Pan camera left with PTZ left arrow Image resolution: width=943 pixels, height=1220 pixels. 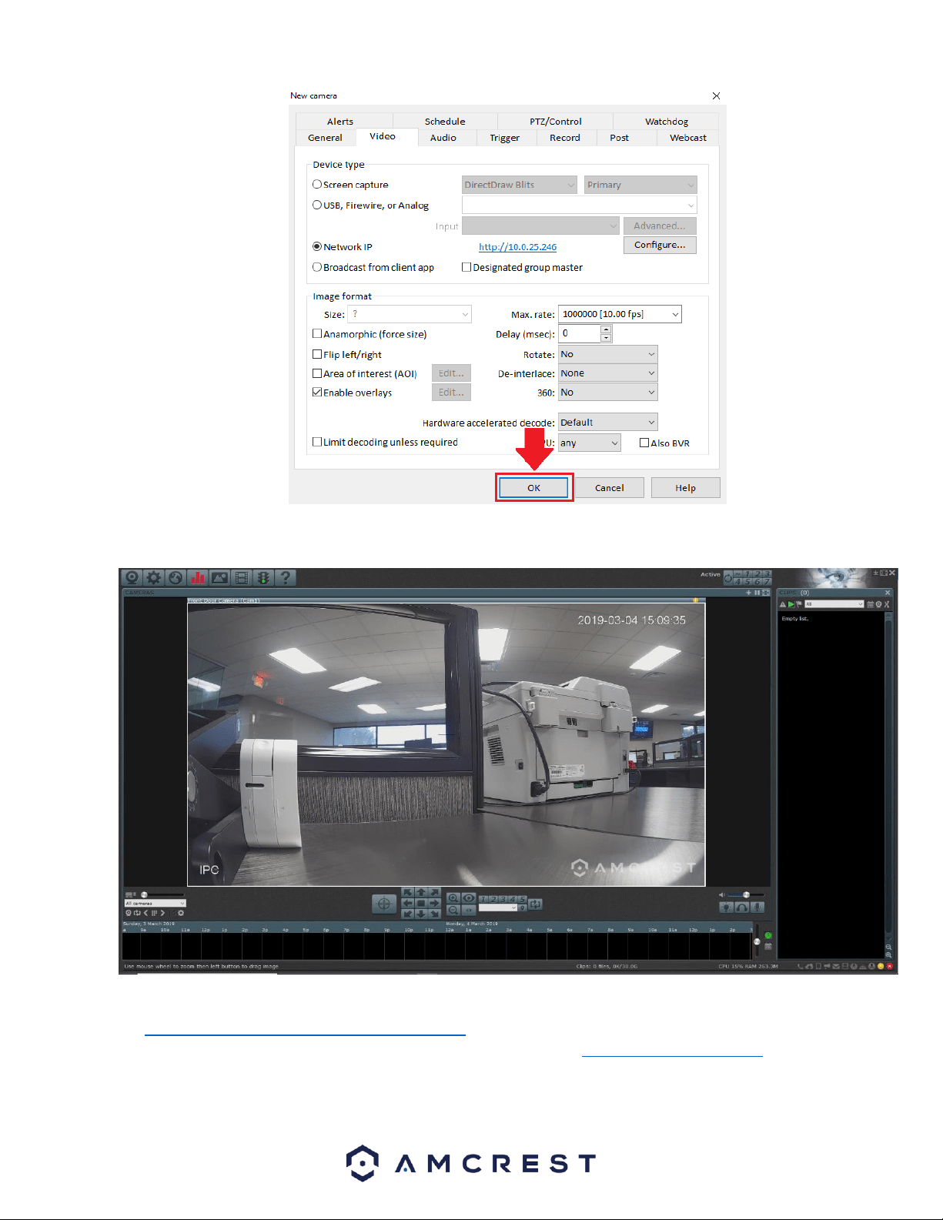[408, 903]
